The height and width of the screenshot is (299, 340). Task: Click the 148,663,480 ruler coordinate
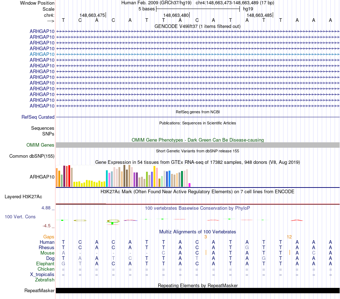click(176, 15)
